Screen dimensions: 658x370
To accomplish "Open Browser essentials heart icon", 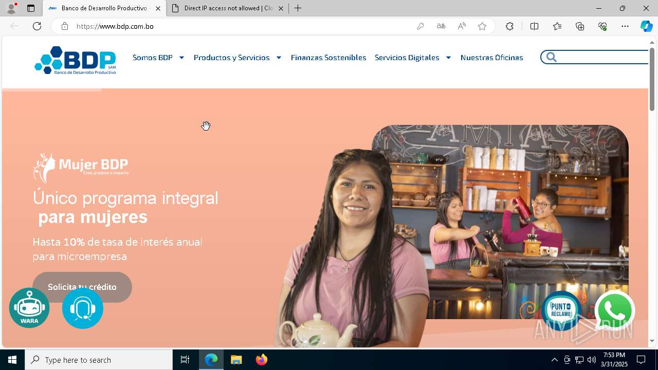I will (x=602, y=26).
